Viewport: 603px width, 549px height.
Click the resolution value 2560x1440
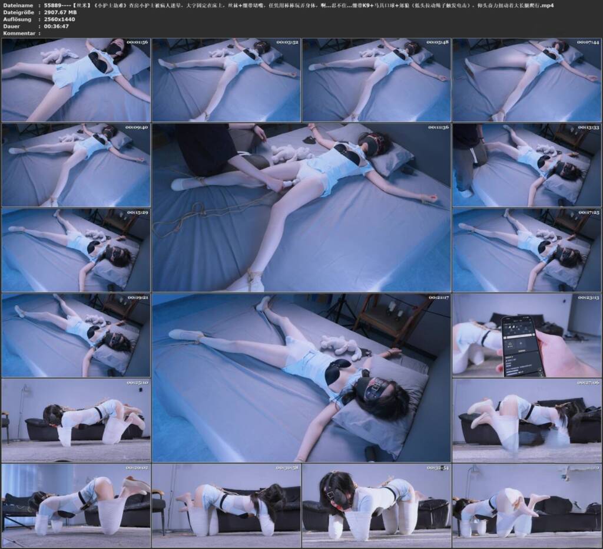coord(59,19)
